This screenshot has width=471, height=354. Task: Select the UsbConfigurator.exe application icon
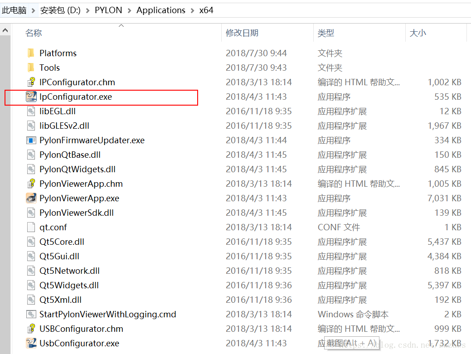point(31,343)
